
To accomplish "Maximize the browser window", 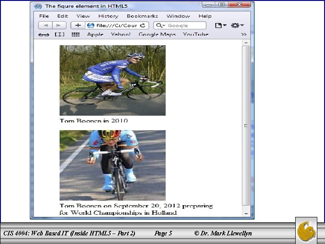I will point(222,5).
